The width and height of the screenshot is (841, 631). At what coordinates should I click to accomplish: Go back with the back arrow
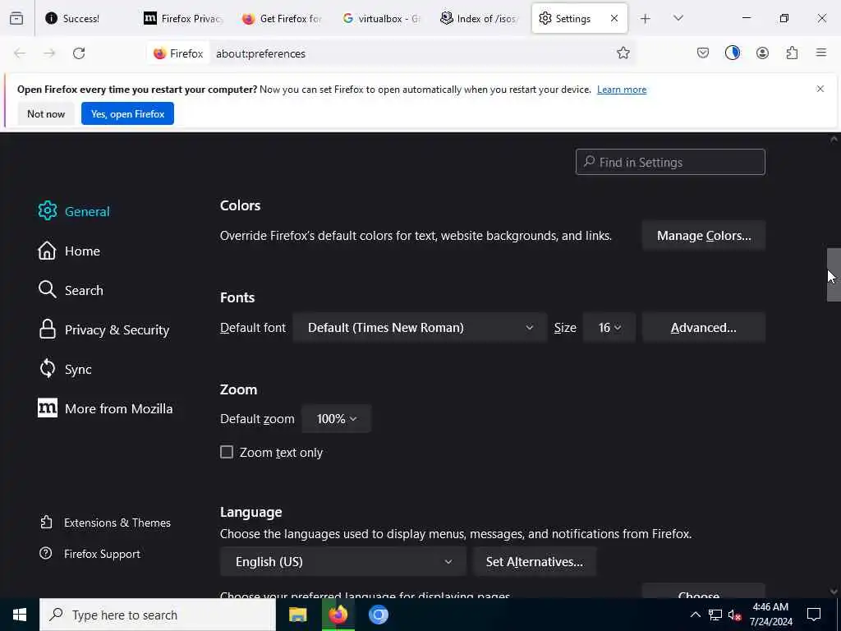20,53
